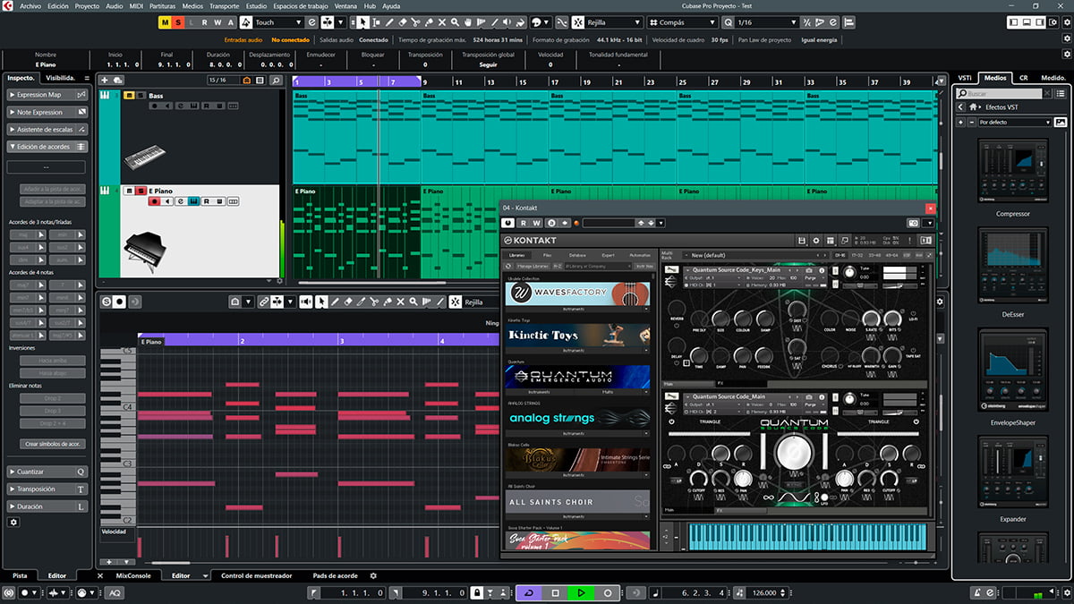Click the Stop transport button
This screenshot has width=1074, height=604.
pyautogui.click(x=555, y=592)
